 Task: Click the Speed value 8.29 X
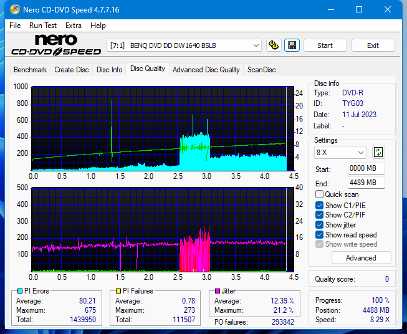[x=380, y=320]
